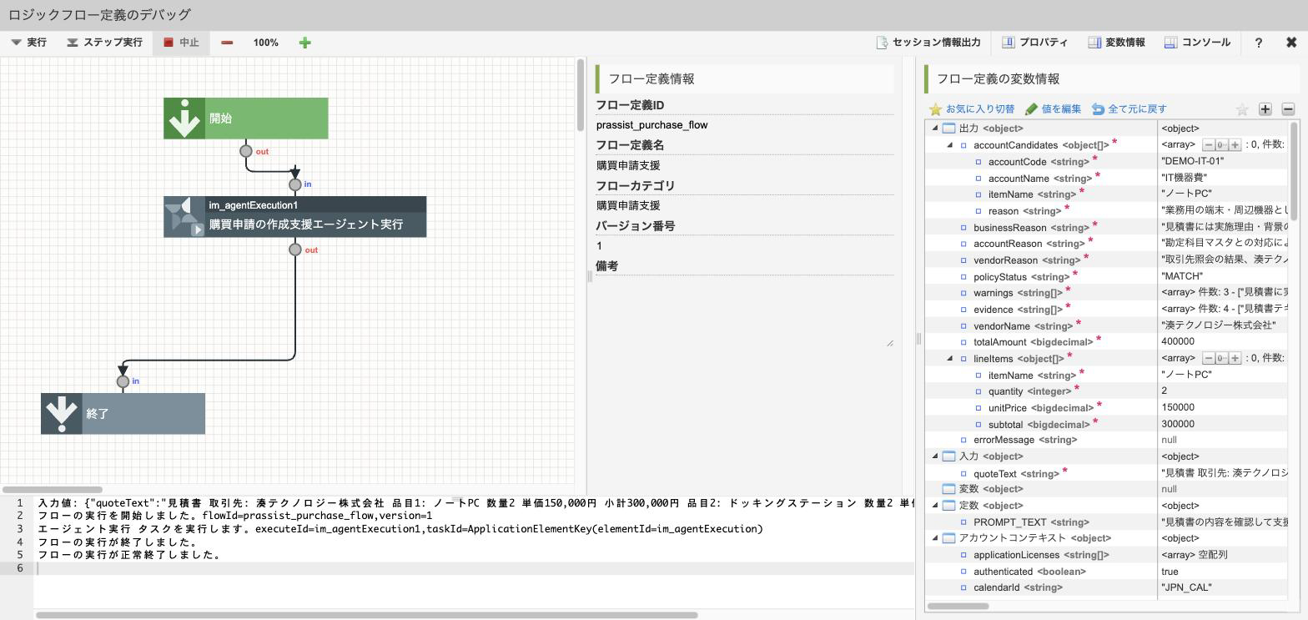Viewport: 1308px width, 620px height.
Task: Stop the debug run with 中止
Action: click(181, 43)
